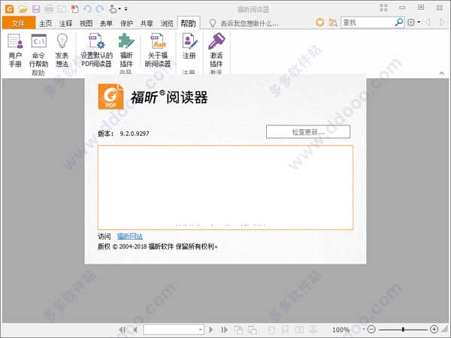Image resolution: width=451 pixels, height=338 pixels.
Task: Click the ribbon display options grid icon
Action: [x=383, y=8]
